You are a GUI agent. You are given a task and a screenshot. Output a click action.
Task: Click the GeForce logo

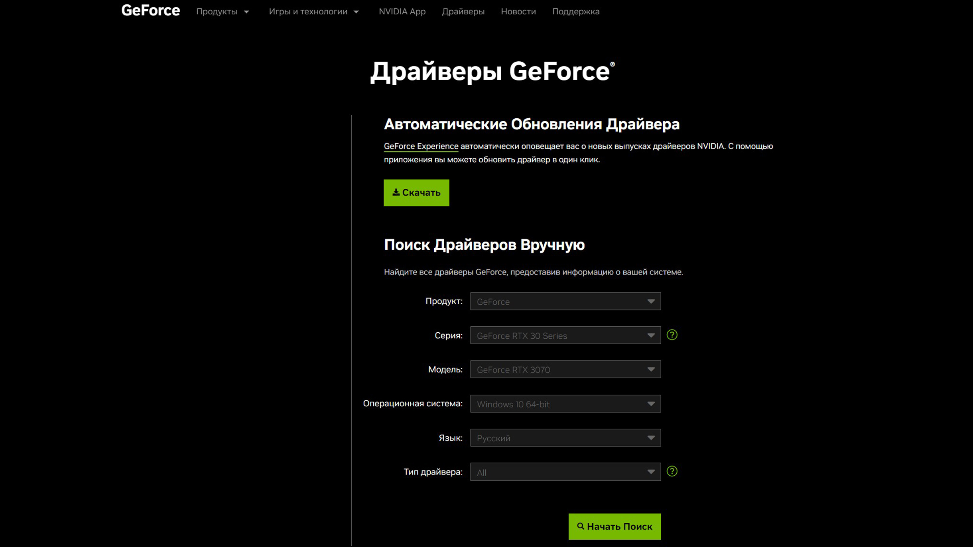(x=150, y=10)
